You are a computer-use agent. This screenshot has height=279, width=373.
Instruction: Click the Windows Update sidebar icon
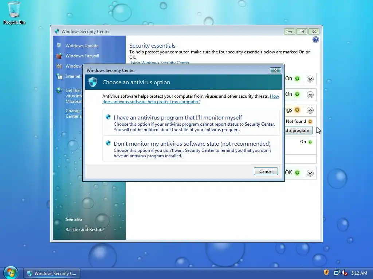point(59,45)
